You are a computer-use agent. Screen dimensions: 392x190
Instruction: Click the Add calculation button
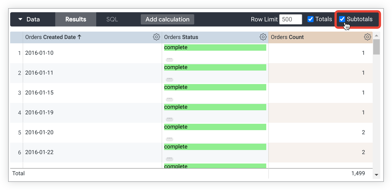tap(167, 19)
